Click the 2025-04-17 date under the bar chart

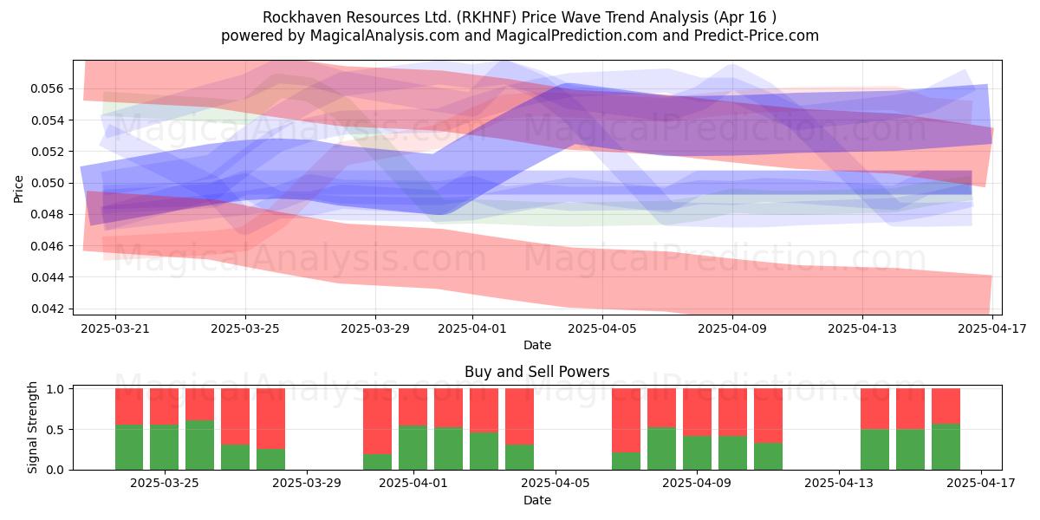click(x=981, y=484)
